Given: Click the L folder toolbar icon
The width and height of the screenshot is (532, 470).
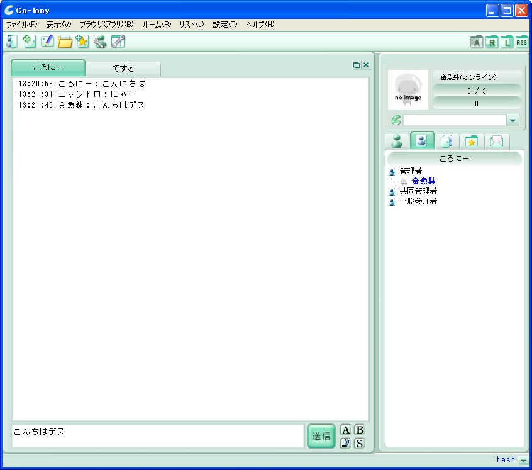Looking at the screenshot, I should 507,42.
